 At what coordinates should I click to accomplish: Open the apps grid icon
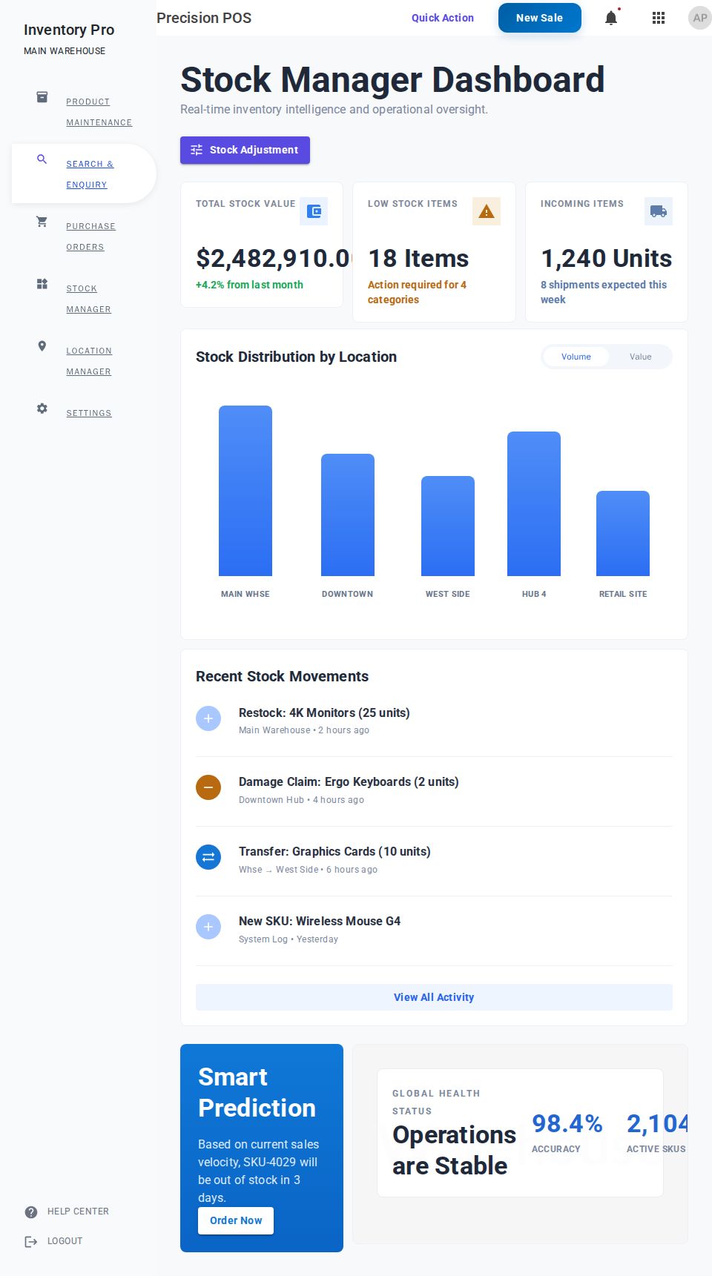pos(659,18)
